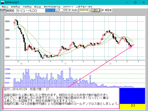Viewport: 148px width, 111px height.
Task: Click the blue お告げ度 color block
Action: (132, 96)
